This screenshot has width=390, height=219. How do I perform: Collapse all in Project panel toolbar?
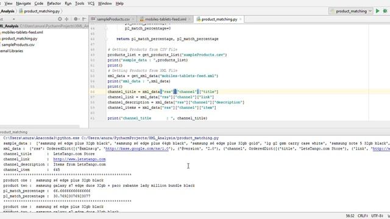pyautogui.click(x=66, y=19)
